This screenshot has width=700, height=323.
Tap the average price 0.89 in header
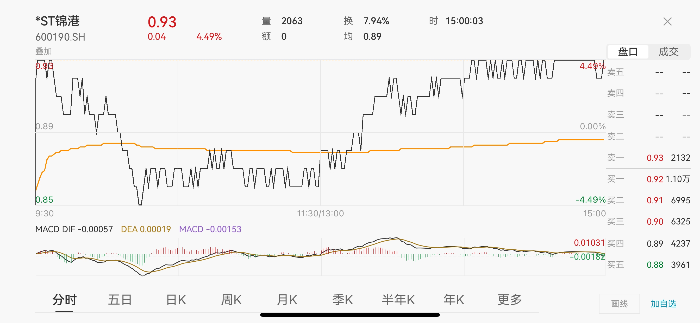(x=372, y=36)
